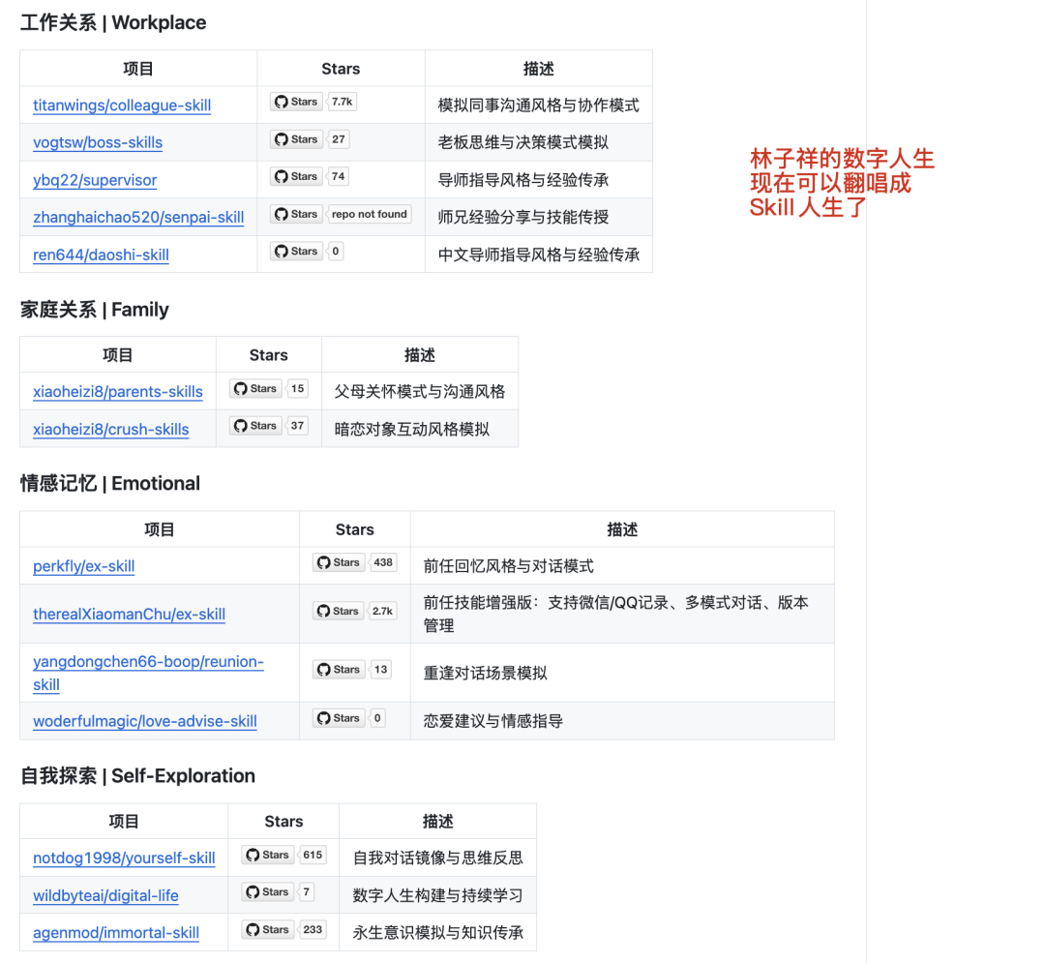
Task: Open the zhanghaichao520/senpai-skill repository link
Action: click(x=138, y=218)
